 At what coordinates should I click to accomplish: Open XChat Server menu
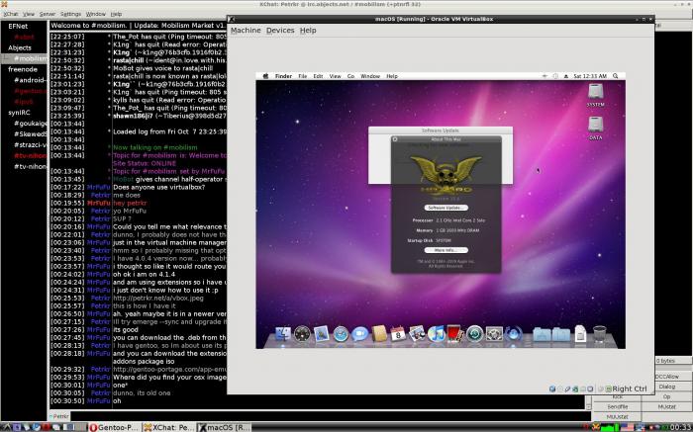coord(48,14)
